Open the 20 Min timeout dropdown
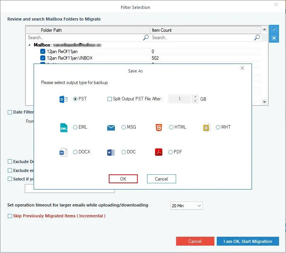This screenshot has width=286, height=253. (186, 206)
